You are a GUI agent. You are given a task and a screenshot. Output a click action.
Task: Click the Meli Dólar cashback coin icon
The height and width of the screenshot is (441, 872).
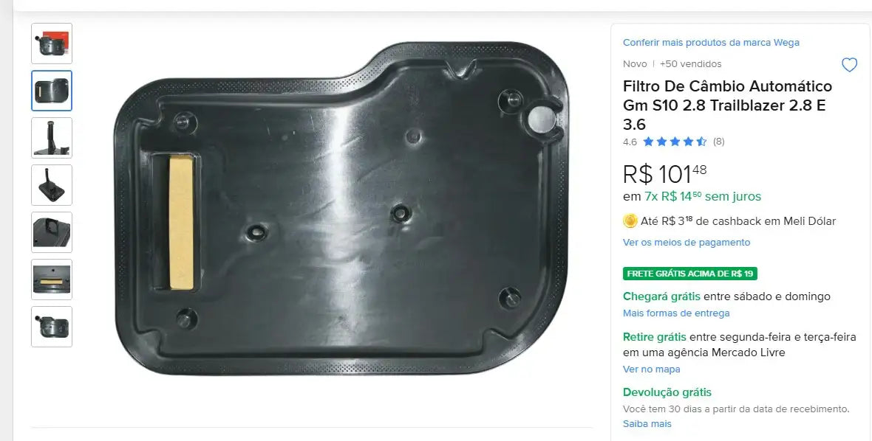click(630, 221)
